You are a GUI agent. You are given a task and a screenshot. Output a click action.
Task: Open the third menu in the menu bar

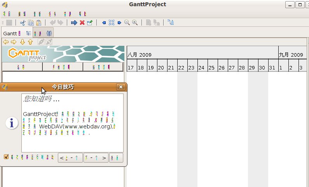tap(37, 14)
